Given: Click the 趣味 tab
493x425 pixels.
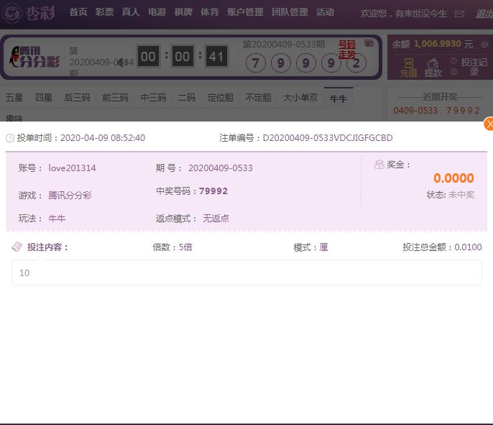Looking at the screenshot, I should 14,118.
